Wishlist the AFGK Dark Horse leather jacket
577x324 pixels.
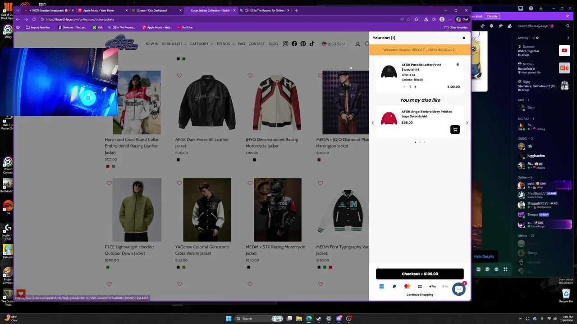179,76
